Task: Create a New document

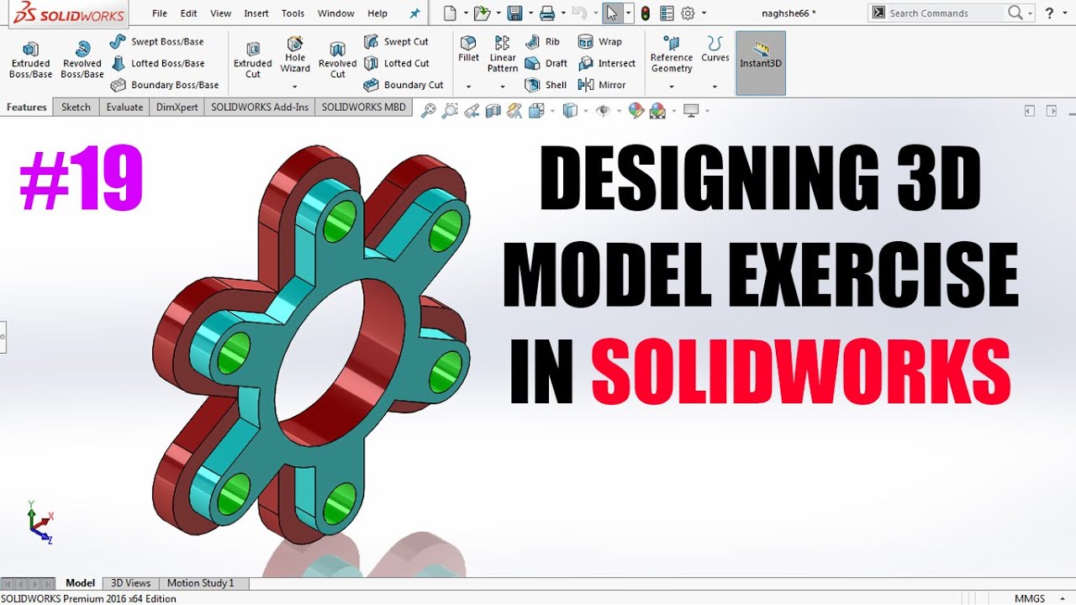Action: tap(451, 13)
